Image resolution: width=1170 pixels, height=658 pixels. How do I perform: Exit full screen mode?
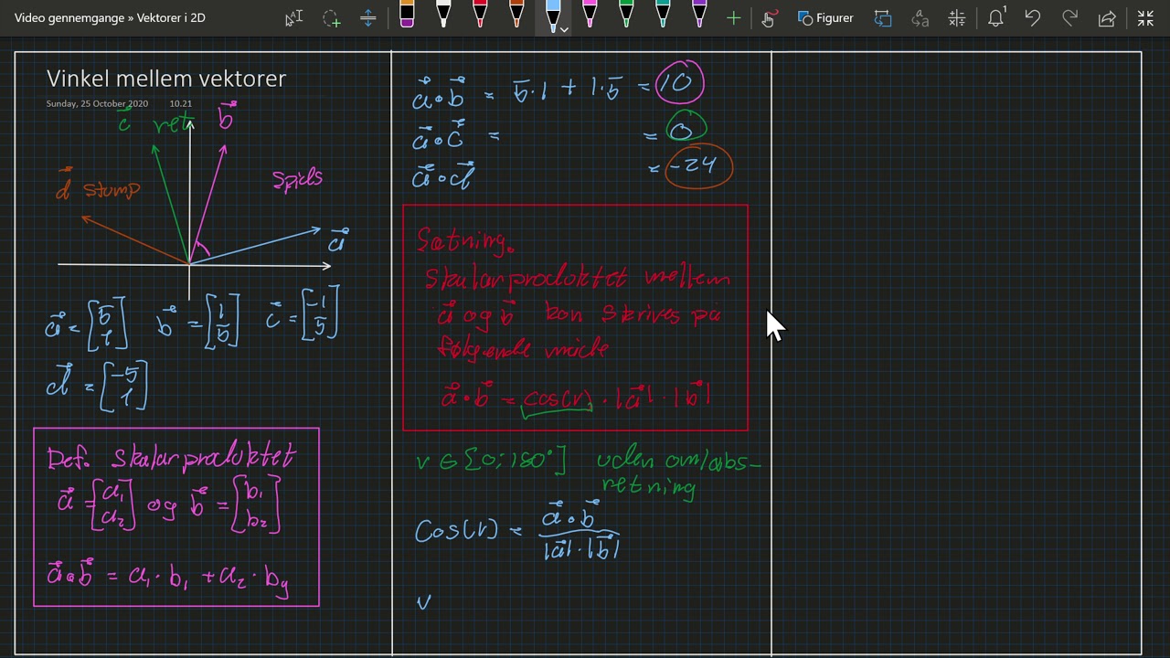(x=1145, y=18)
